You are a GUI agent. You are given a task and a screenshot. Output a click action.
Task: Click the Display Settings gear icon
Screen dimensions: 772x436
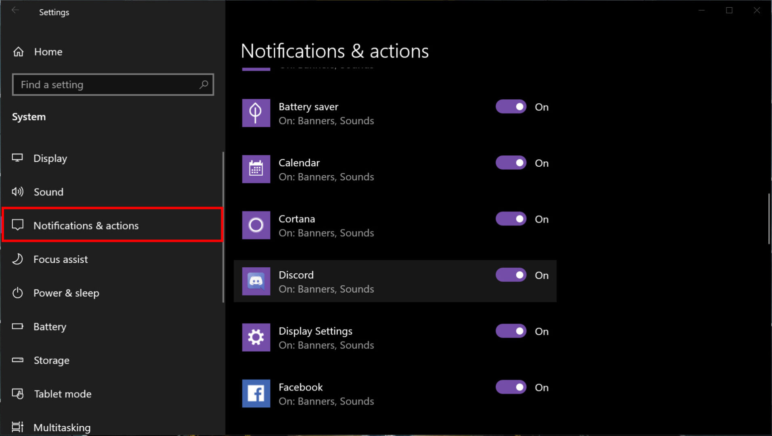point(256,337)
